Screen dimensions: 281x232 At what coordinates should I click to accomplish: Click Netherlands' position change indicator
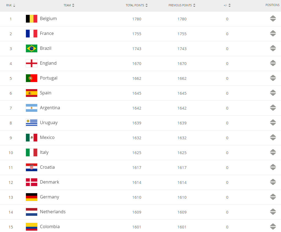pos(273,212)
